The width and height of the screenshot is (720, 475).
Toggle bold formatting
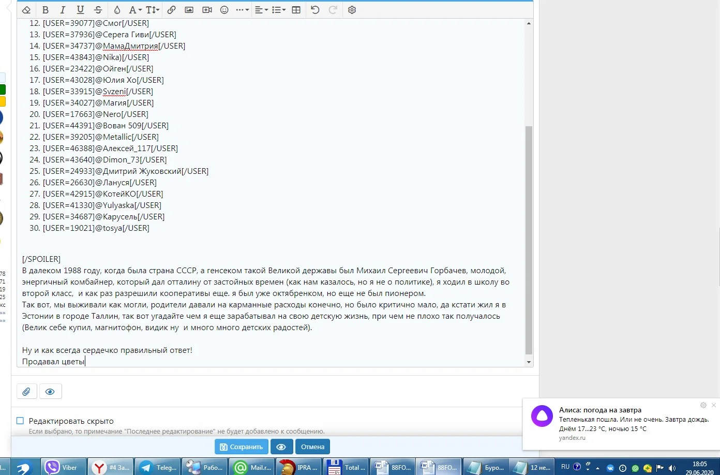45,9
